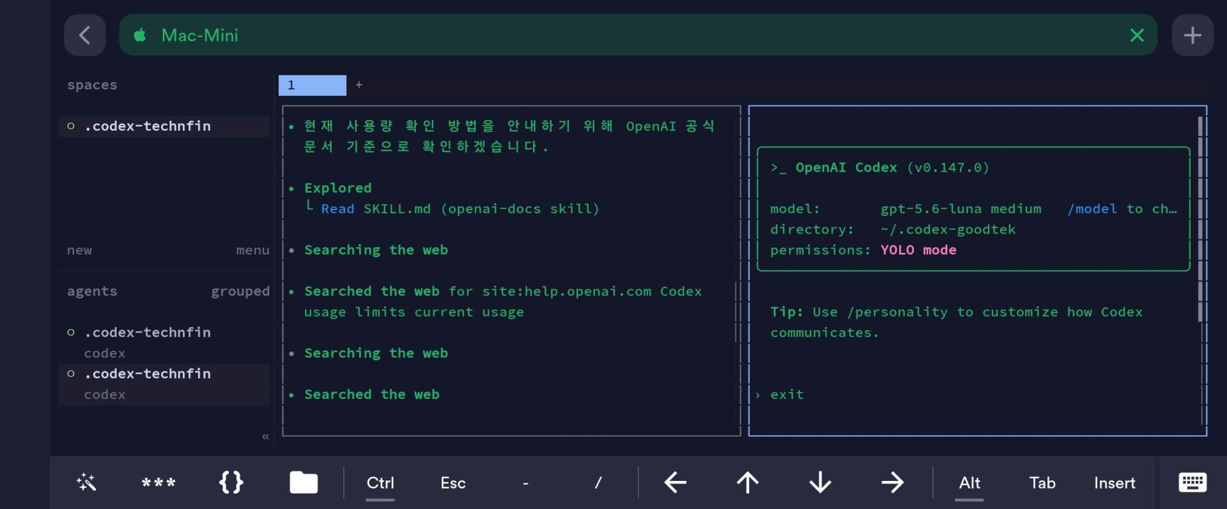Close the Mac-Mini connection tab

pos(1137,35)
